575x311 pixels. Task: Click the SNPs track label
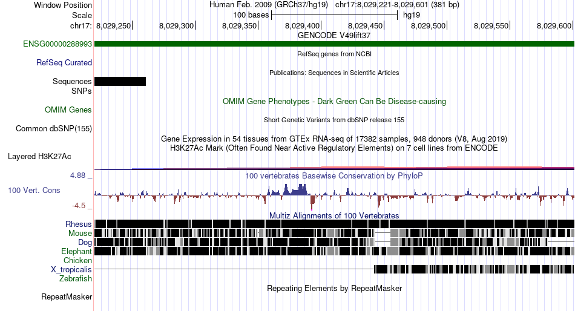[x=82, y=91]
